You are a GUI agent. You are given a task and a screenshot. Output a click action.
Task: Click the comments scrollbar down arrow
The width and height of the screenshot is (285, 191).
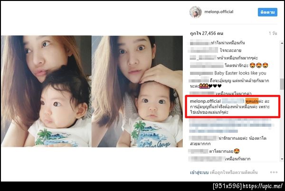point(282,159)
